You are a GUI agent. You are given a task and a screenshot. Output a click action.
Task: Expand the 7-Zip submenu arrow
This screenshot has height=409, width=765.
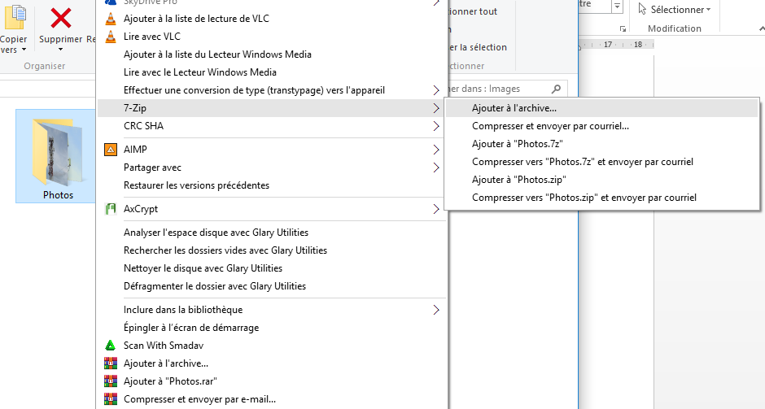click(x=436, y=108)
